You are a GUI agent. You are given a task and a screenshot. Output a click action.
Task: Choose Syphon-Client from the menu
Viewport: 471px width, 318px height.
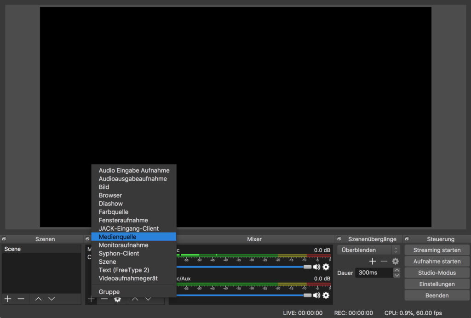point(134,254)
